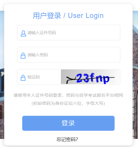Click blank white card area above 登录 button
The height and width of the screenshot is (147, 138).
click(x=68, y=111)
